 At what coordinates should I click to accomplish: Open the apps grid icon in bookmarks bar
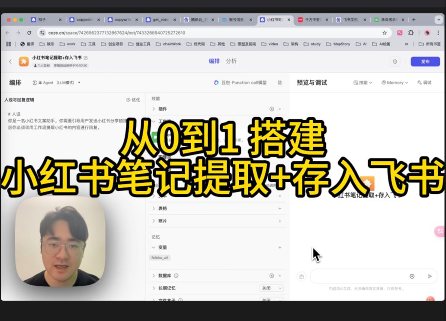click(x=9, y=44)
